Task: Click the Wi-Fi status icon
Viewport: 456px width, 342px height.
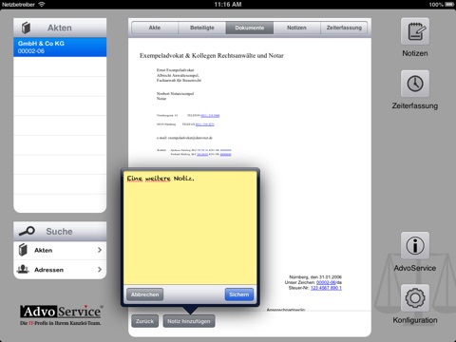Action: click(x=42, y=5)
